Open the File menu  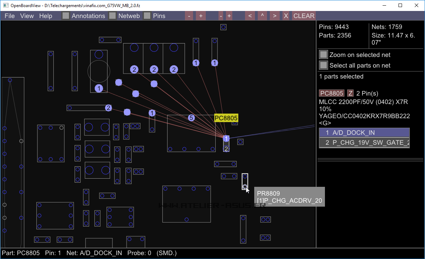tap(10, 16)
